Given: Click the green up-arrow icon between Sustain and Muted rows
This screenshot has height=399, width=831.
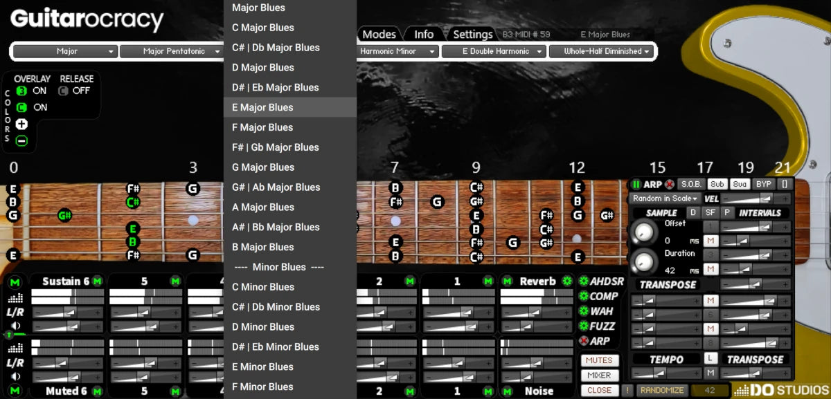Looking at the screenshot, I should (x=9, y=335).
